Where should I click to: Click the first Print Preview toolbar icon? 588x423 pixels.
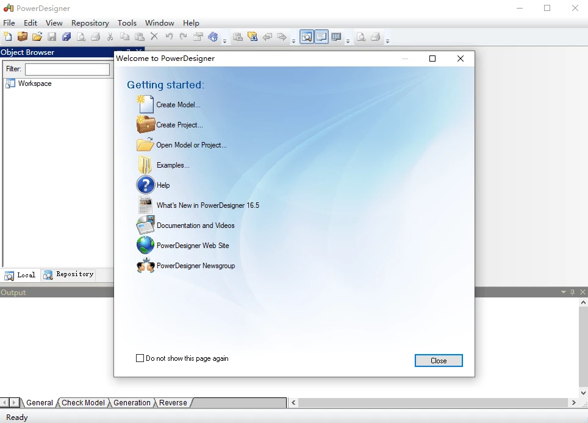tap(81, 37)
